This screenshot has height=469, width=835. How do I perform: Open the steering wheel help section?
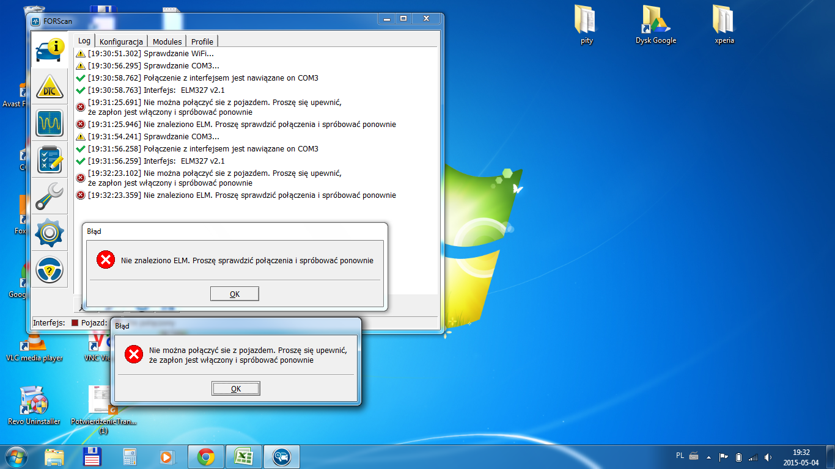[x=50, y=269]
